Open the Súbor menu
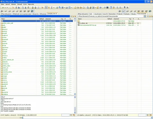 coord(2,4)
